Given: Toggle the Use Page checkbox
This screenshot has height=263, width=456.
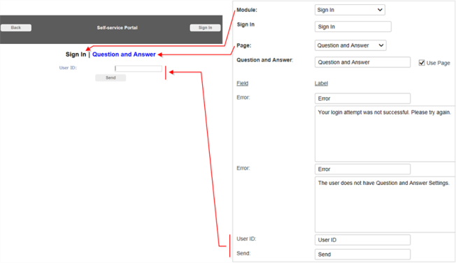Looking at the screenshot, I should tap(422, 63).
